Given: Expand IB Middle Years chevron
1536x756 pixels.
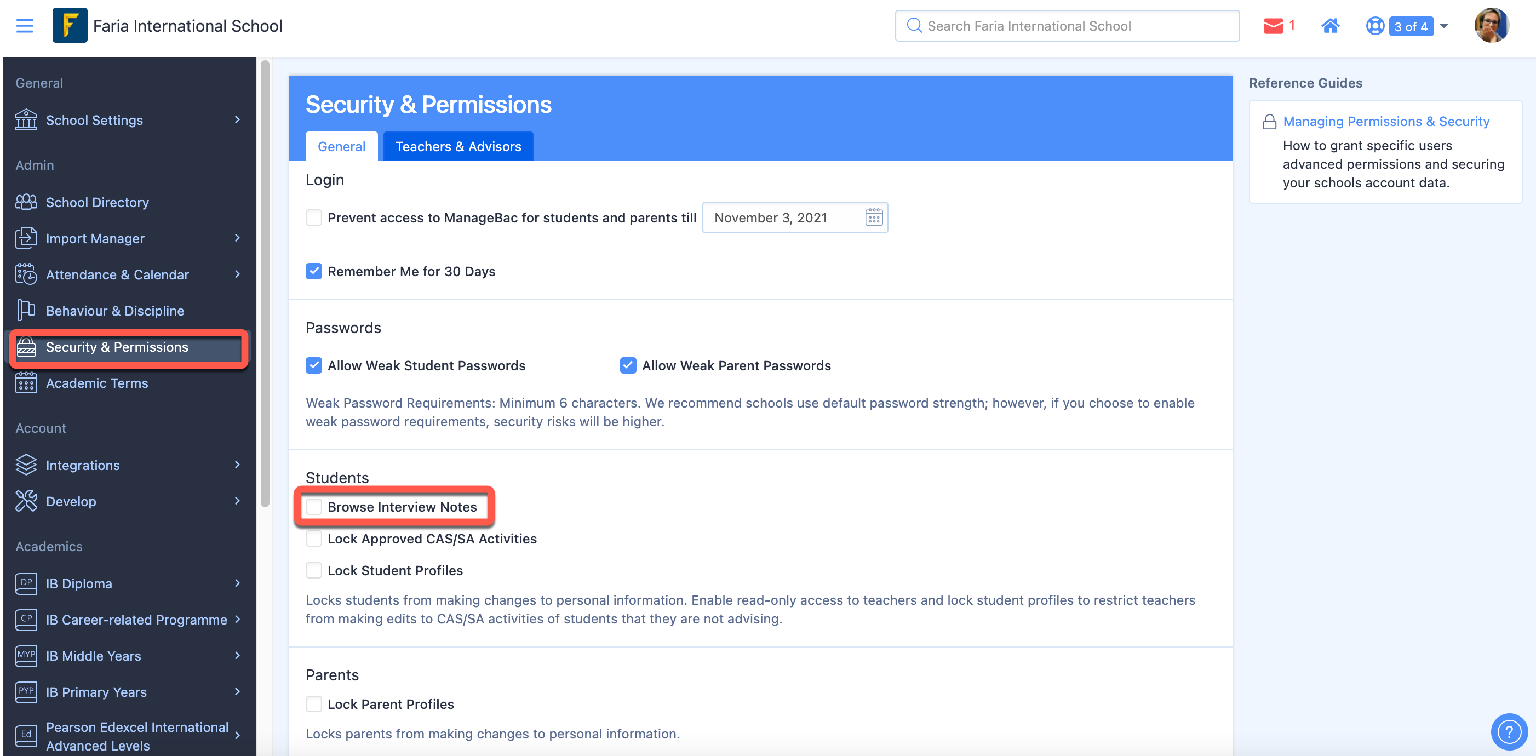Looking at the screenshot, I should (x=237, y=655).
